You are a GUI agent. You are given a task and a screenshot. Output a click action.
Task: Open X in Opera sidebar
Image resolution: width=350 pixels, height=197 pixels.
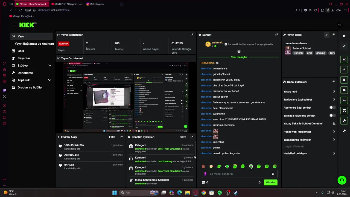(x=4, y=96)
